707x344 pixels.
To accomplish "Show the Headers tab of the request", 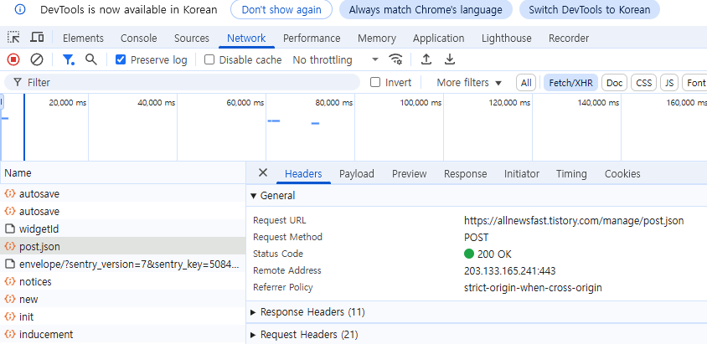I will [303, 174].
